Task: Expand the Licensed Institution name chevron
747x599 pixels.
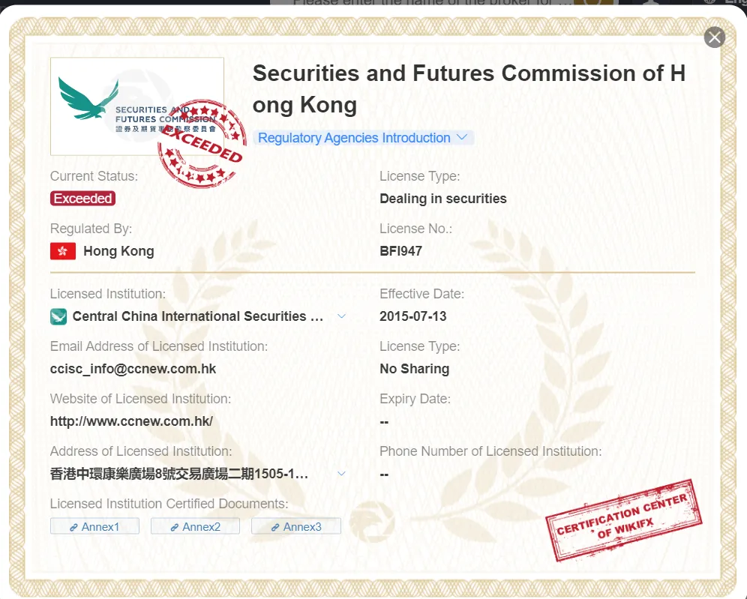Action: click(x=341, y=316)
